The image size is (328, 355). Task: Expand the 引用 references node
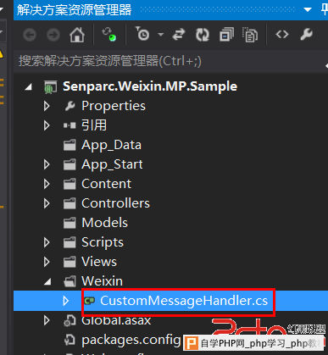tap(47, 125)
